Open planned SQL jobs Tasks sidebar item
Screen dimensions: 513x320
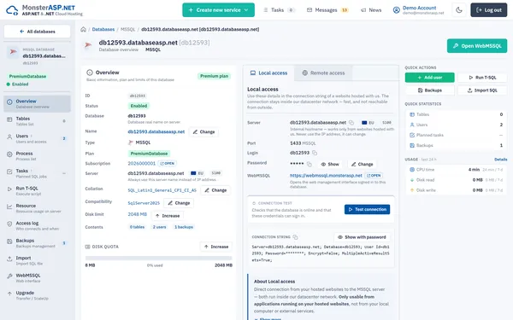[37, 173]
